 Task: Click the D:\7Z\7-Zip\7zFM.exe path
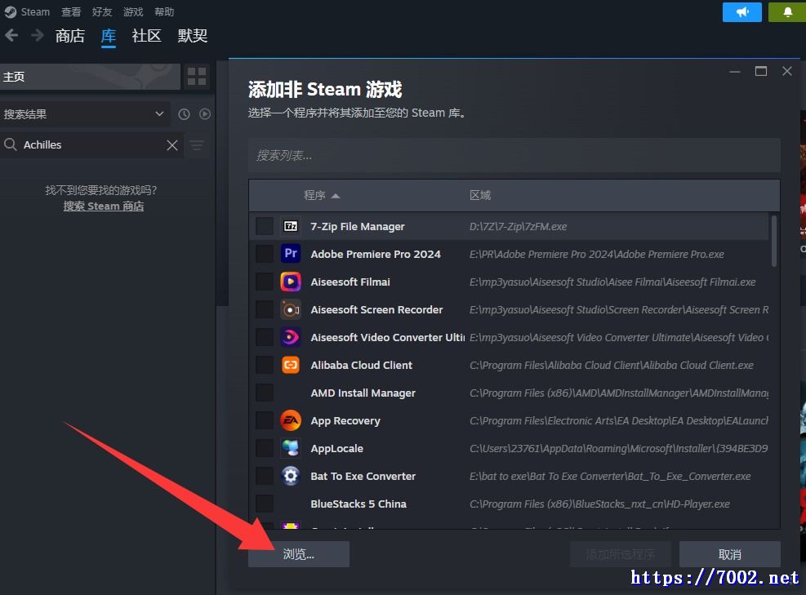[x=518, y=227]
